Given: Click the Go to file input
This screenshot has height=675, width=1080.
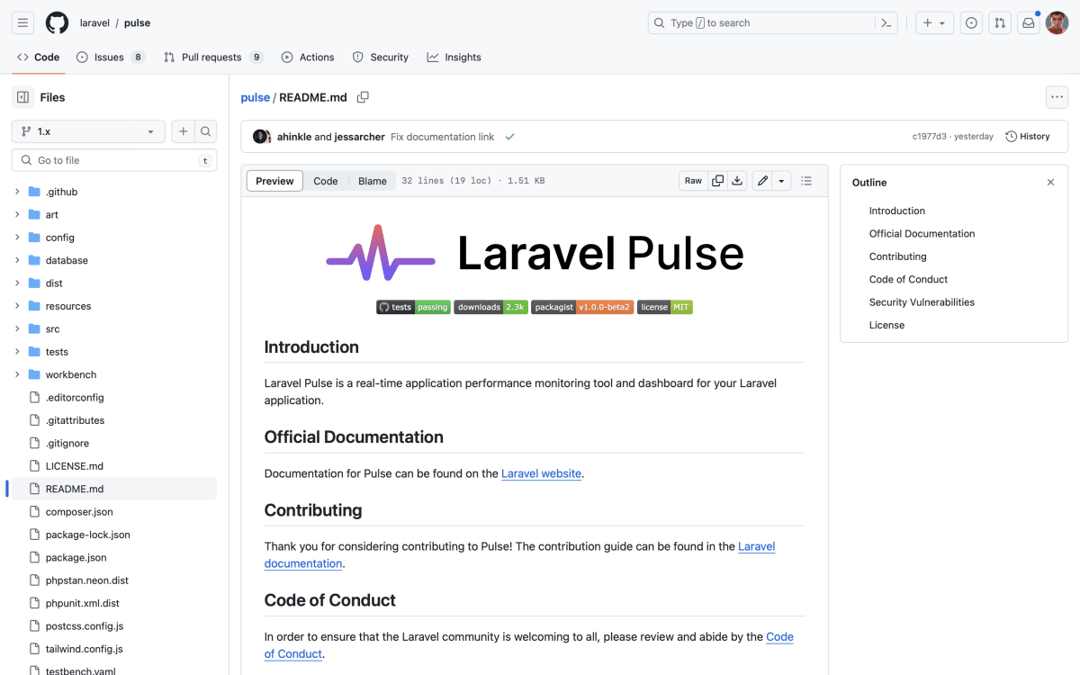Looking at the screenshot, I should [x=114, y=160].
